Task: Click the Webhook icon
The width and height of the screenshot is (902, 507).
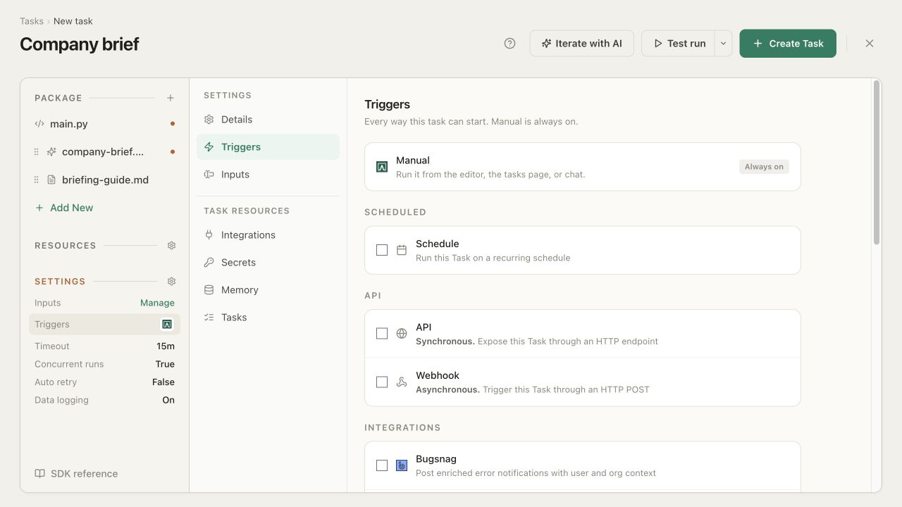Action: coord(402,382)
